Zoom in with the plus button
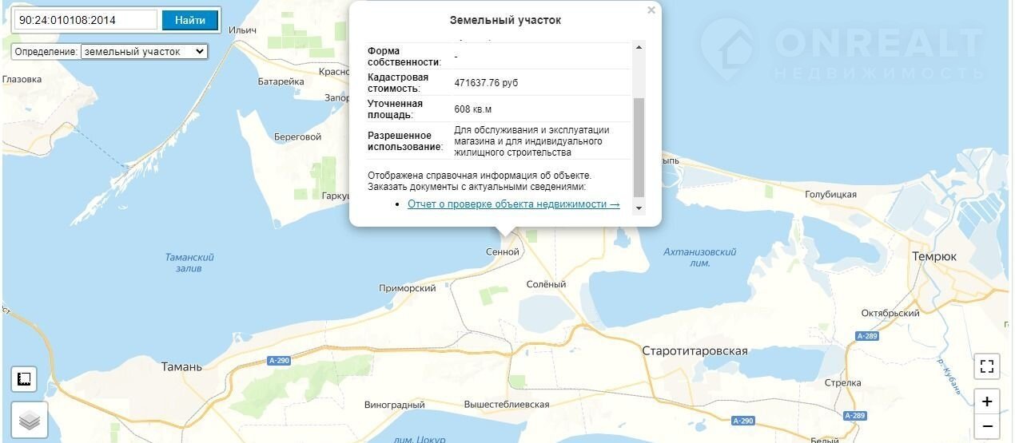This screenshot has height=443, width=1015. pyautogui.click(x=987, y=401)
